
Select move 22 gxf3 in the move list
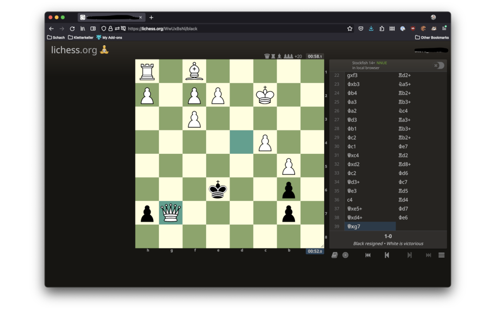370,75
